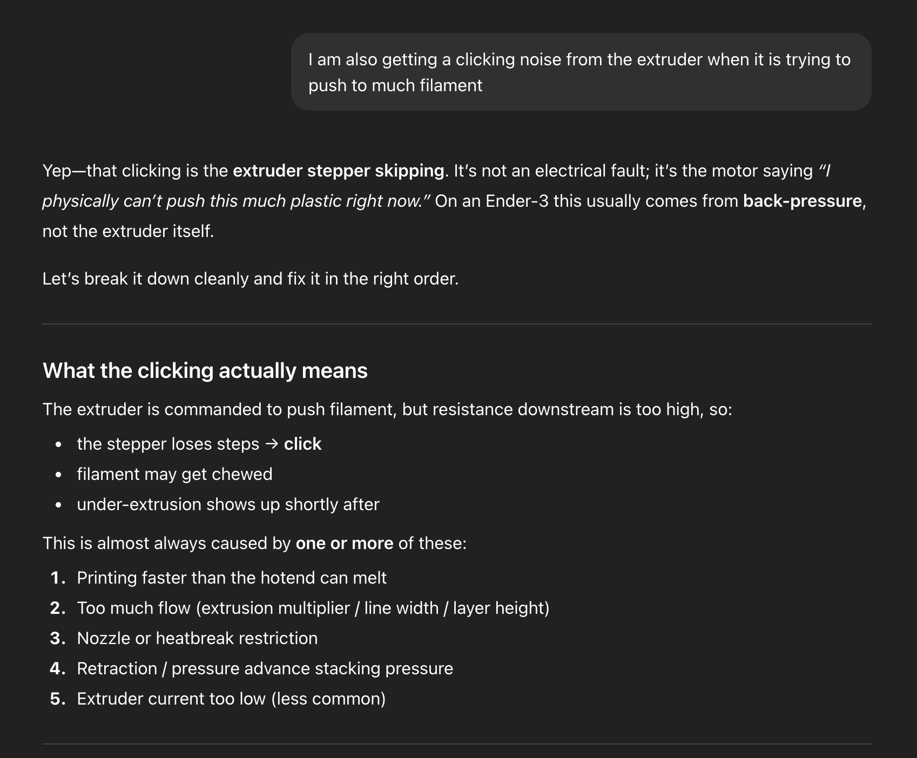Click the word "Ender-3" in the reply

[516, 201]
